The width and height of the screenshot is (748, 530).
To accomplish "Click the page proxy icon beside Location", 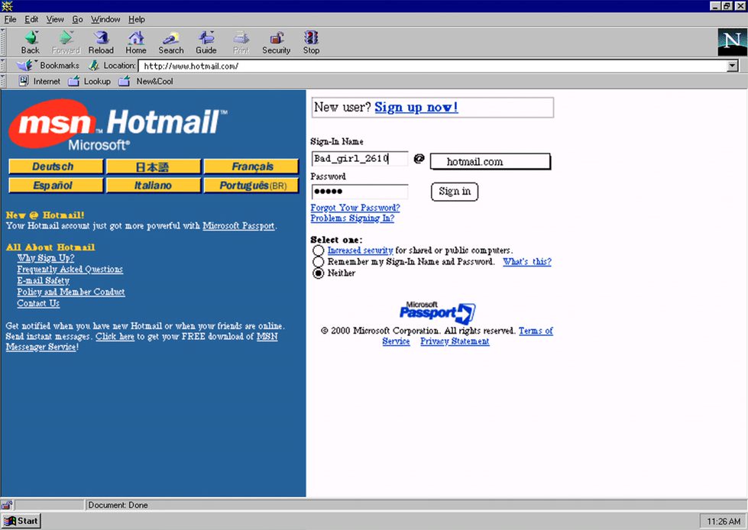I will click(94, 66).
